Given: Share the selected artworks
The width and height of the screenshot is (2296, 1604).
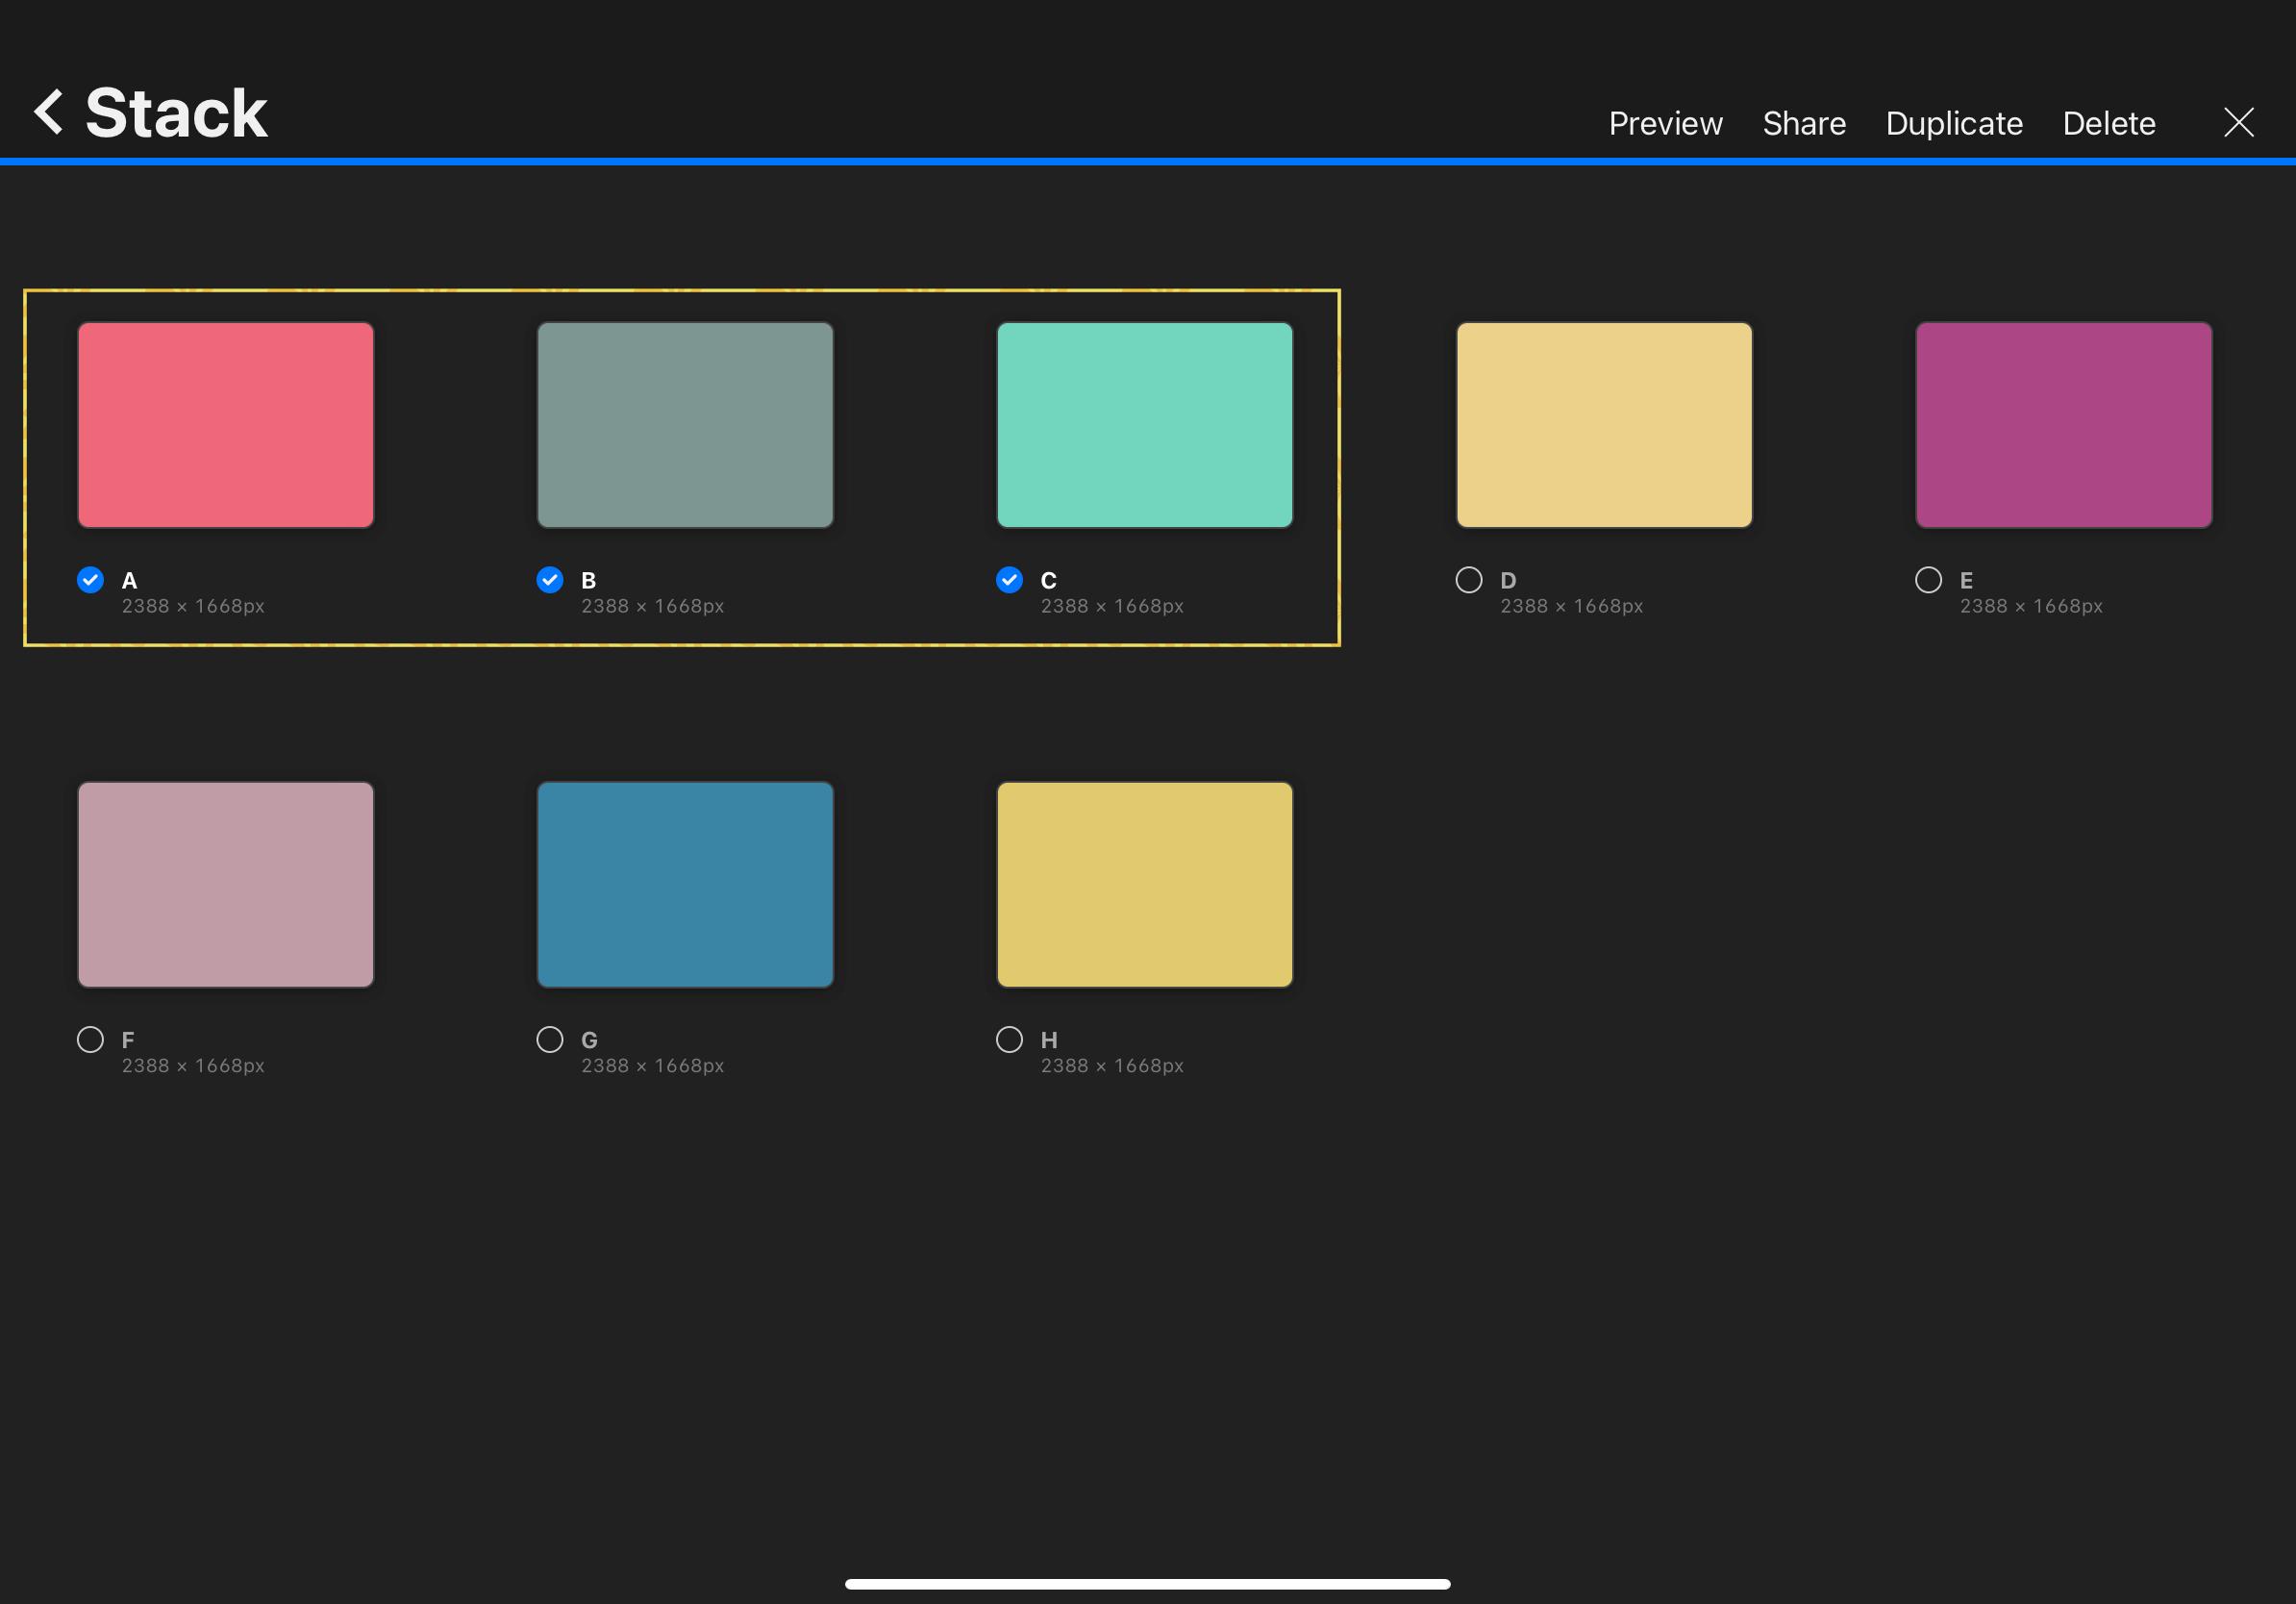Looking at the screenshot, I should 1804,122.
